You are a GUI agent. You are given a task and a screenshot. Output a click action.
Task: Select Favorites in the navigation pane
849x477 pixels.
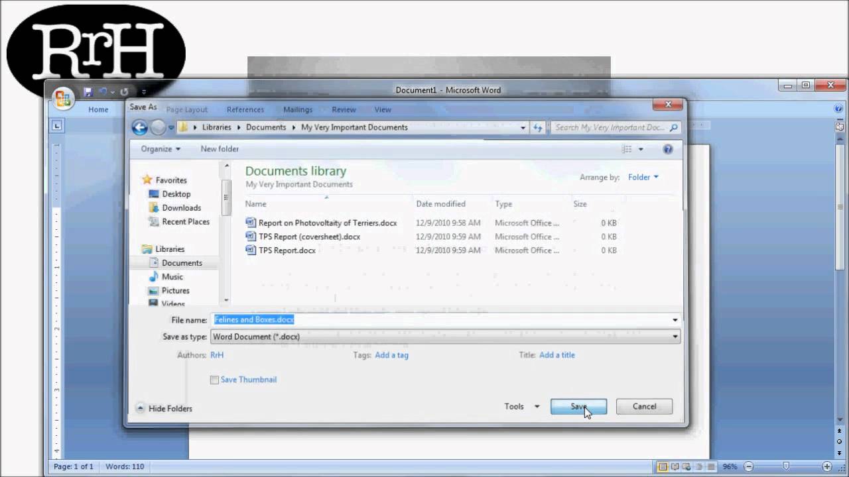coord(170,180)
